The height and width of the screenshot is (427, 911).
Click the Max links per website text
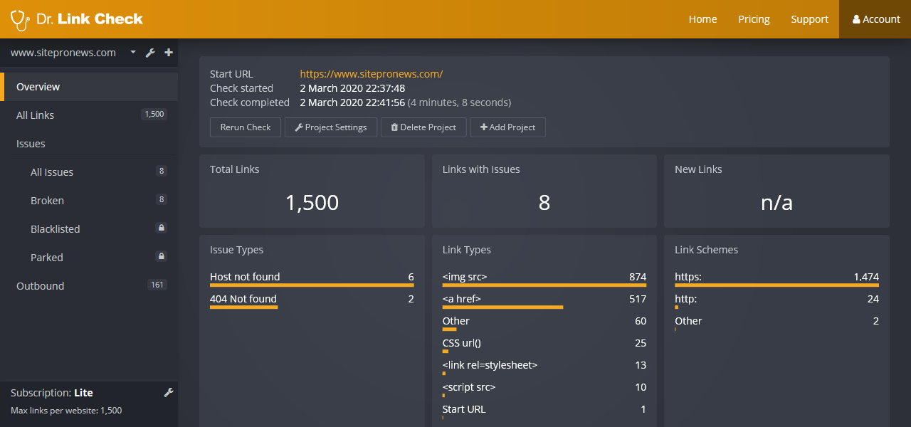click(66, 411)
